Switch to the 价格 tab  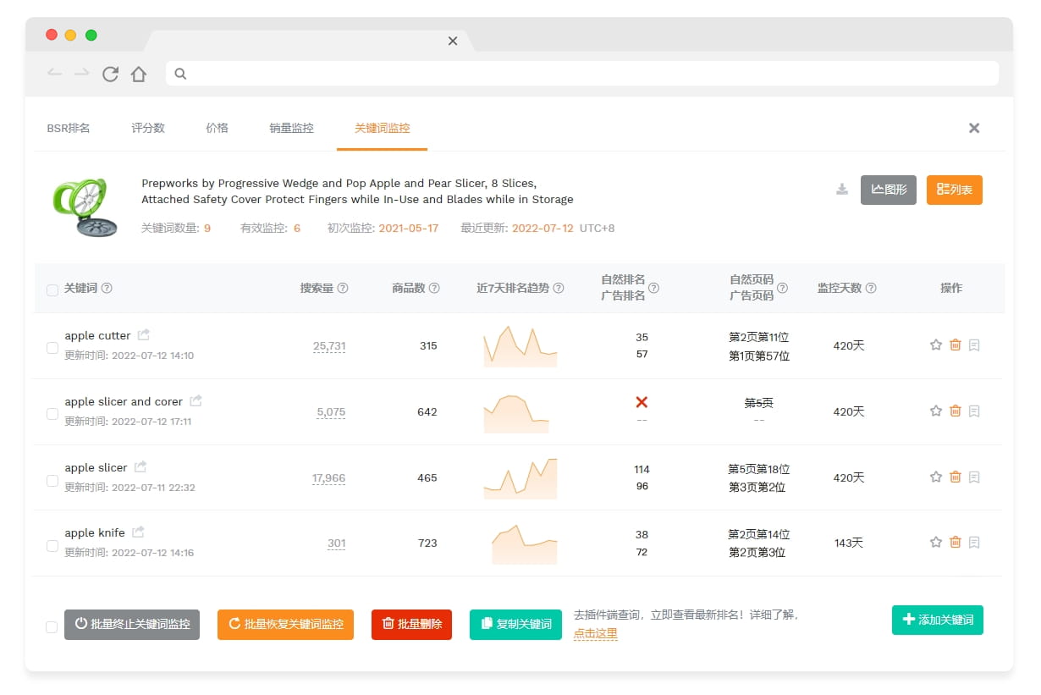[x=217, y=128]
